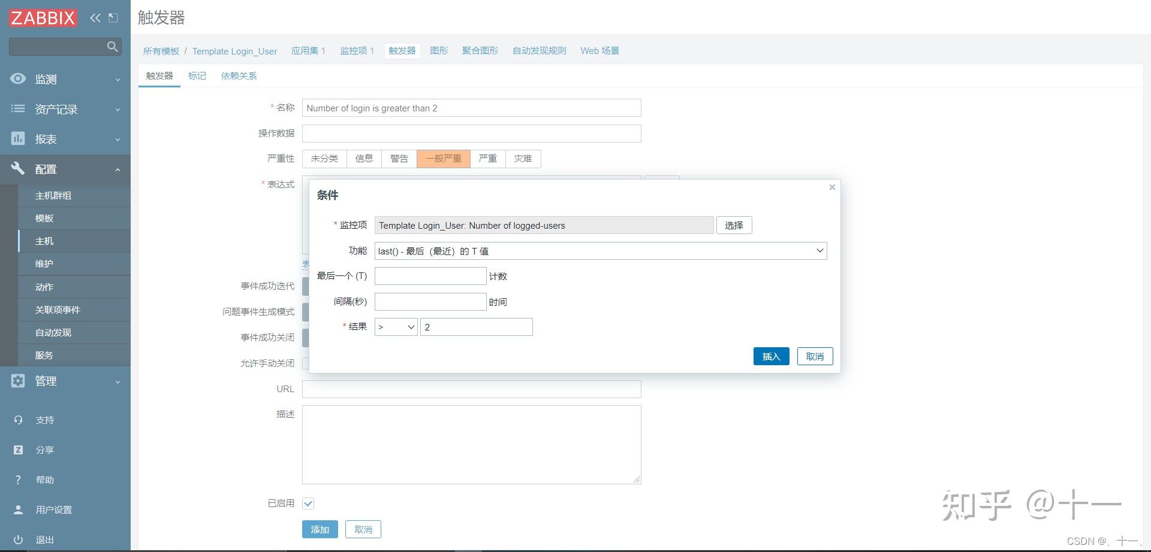Click the 名称 input field
The image size is (1151, 552).
pyautogui.click(x=472, y=108)
